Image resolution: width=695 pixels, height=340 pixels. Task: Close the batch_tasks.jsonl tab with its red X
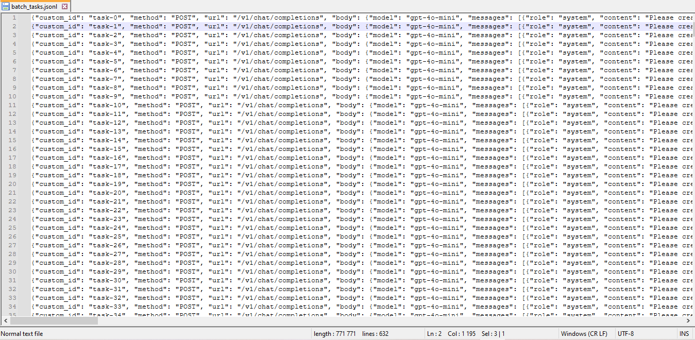pos(64,7)
